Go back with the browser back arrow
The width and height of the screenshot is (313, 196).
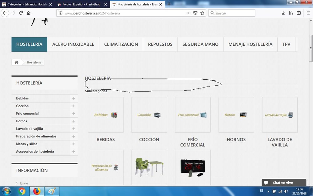(x=5, y=13)
